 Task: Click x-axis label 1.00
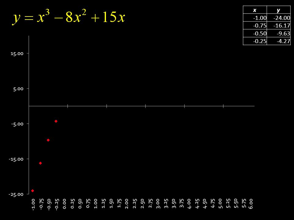96,204
